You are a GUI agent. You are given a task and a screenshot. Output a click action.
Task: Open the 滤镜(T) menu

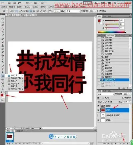click(x=43, y=7)
